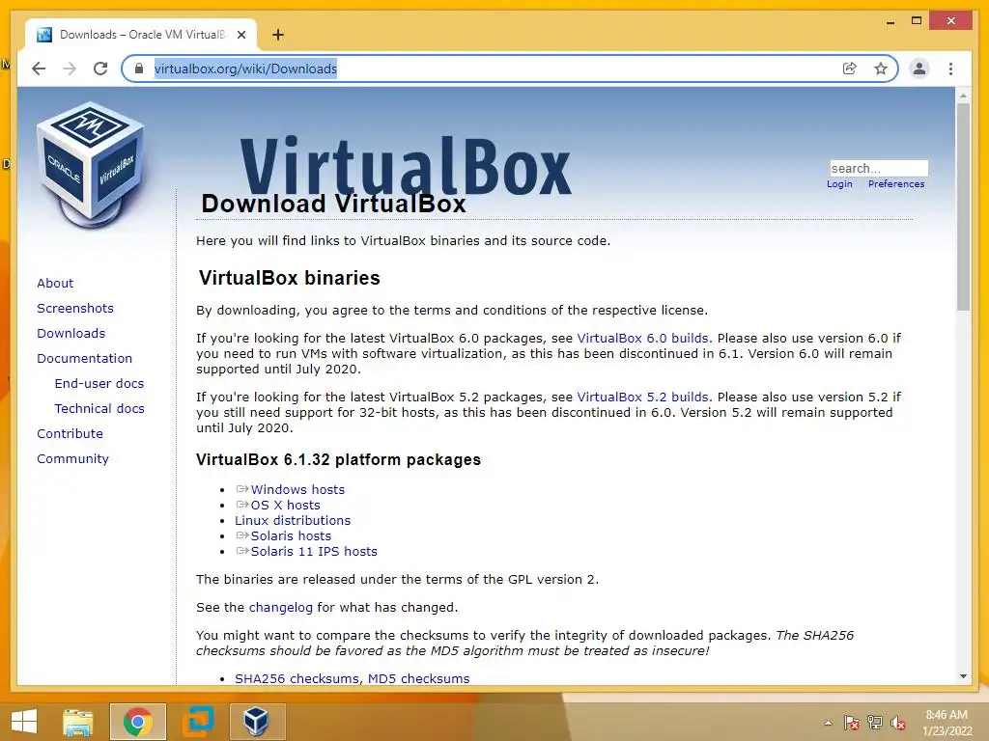This screenshot has height=741, width=989.
Task: Open a new tab with plus button
Action: [278, 35]
